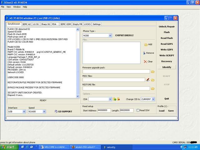
Task: Click the Firmware upgrade pack text field
Action: pos(116,72)
